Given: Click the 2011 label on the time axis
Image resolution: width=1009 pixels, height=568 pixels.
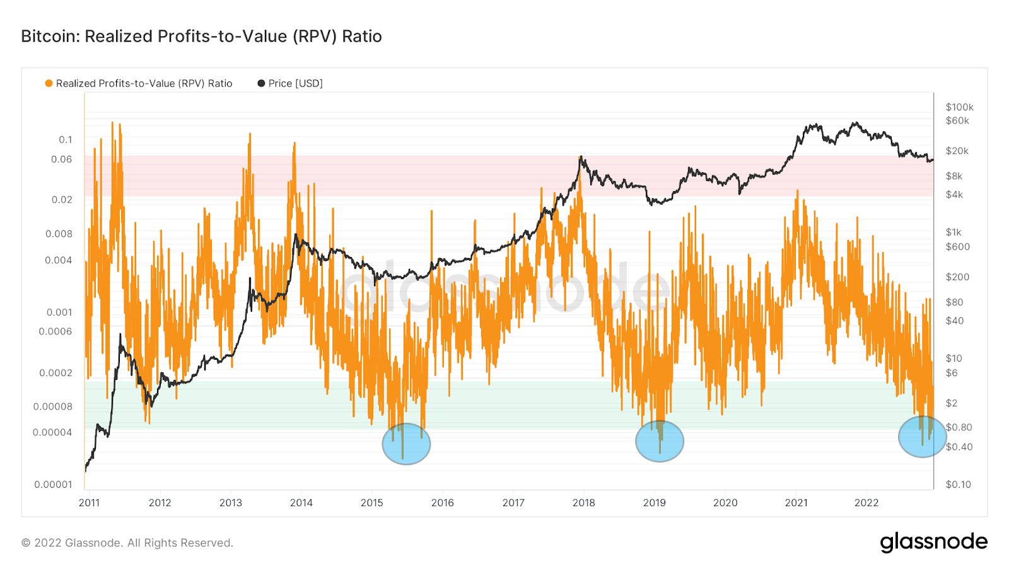Looking at the screenshot, I should point(89,503).
